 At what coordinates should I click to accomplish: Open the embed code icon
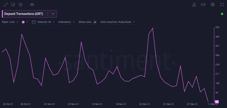click(203, 4)
